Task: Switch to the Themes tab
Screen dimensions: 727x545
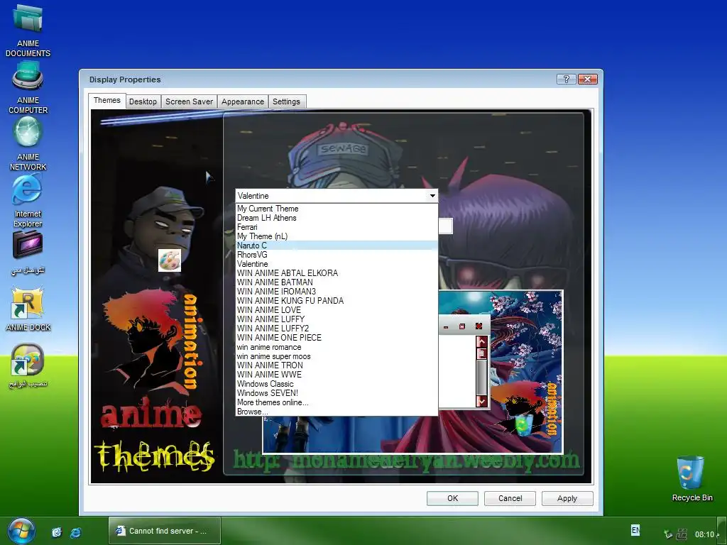Action: (x=106, y=100)
